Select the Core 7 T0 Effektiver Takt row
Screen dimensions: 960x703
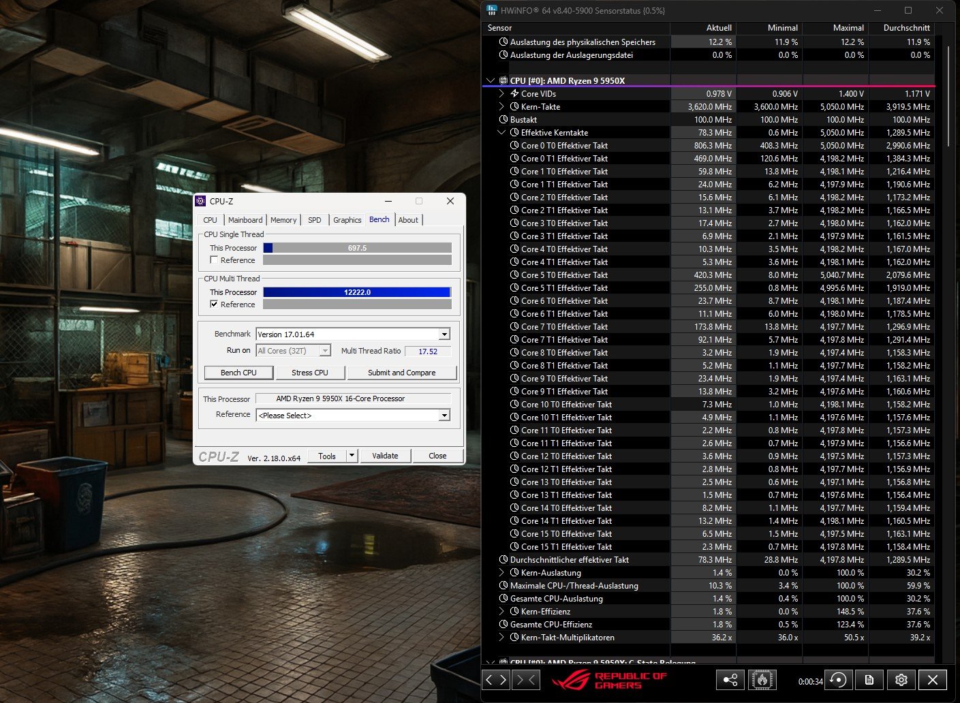tap(709, 326)
